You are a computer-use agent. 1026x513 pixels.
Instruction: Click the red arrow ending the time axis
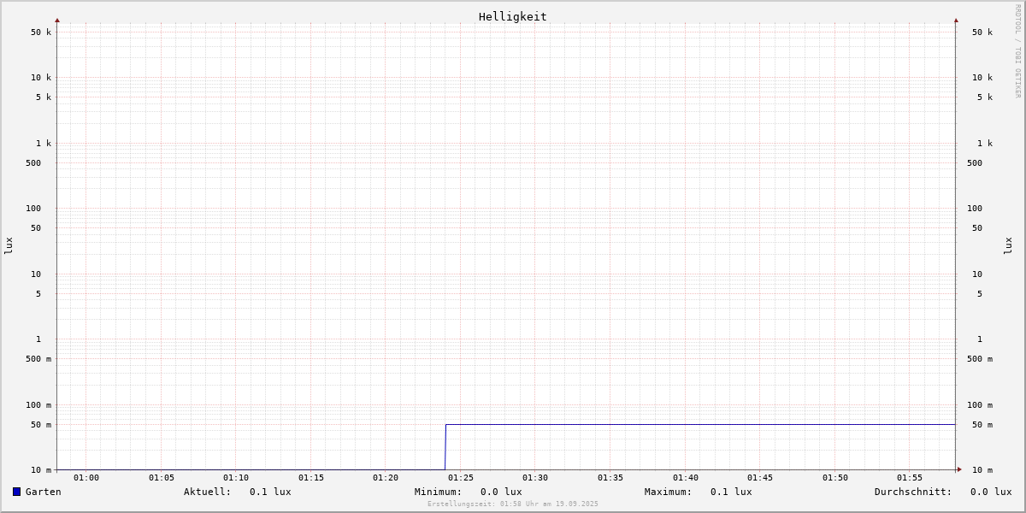(959, 469)
